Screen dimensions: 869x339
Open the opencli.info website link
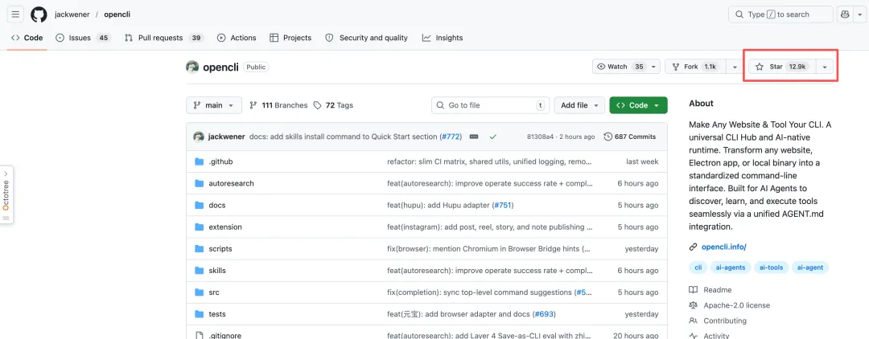[723, 247]
